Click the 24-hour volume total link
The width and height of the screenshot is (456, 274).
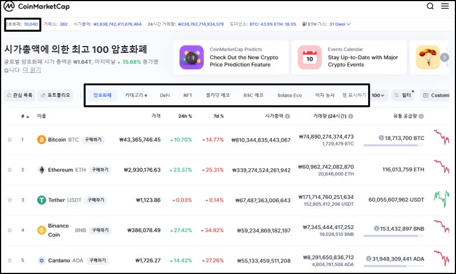(201, 24)
